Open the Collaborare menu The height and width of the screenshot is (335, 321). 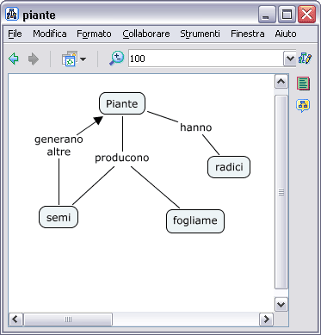(146, 34)
